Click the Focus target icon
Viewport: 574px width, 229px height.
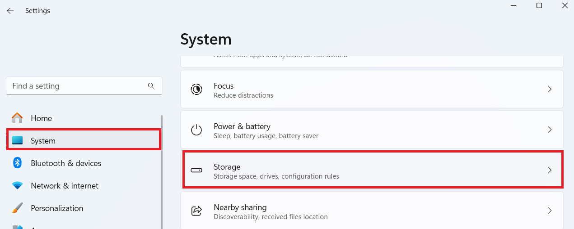click(x=196, y=90)
